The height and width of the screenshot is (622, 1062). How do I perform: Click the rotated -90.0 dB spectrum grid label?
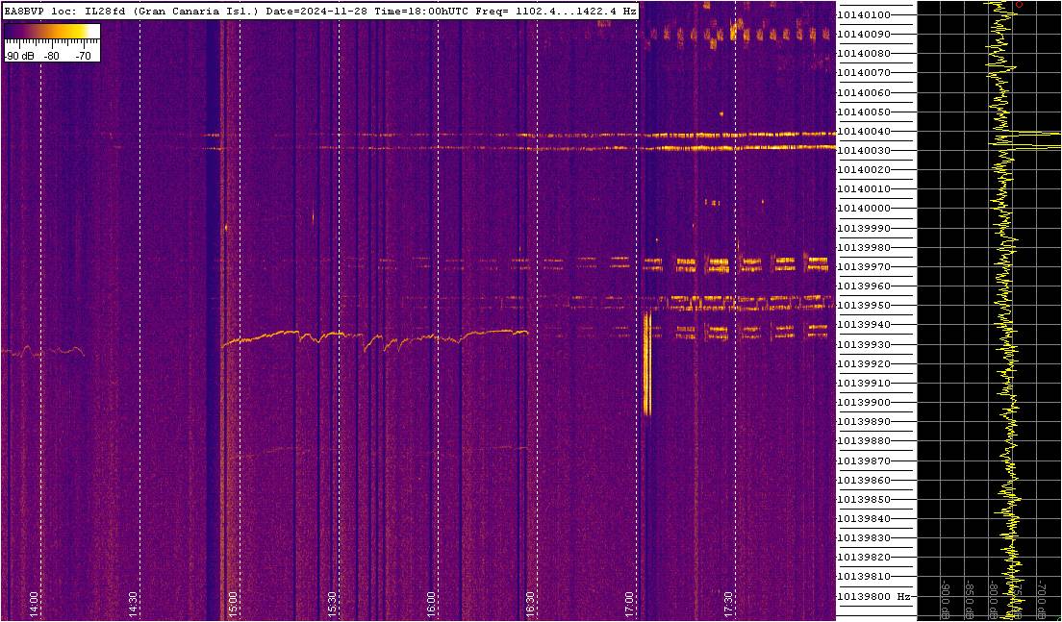point(947,598)
